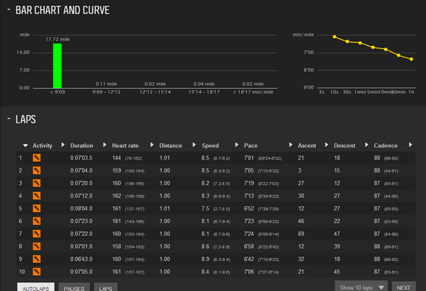Click the running activity icon for lap 10

[37, 272]
